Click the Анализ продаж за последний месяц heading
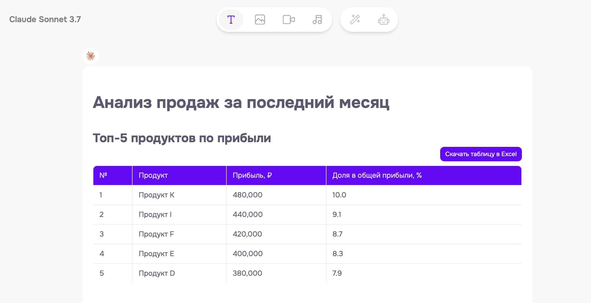The height and width of the screenshot is (303, 591). 241,103
